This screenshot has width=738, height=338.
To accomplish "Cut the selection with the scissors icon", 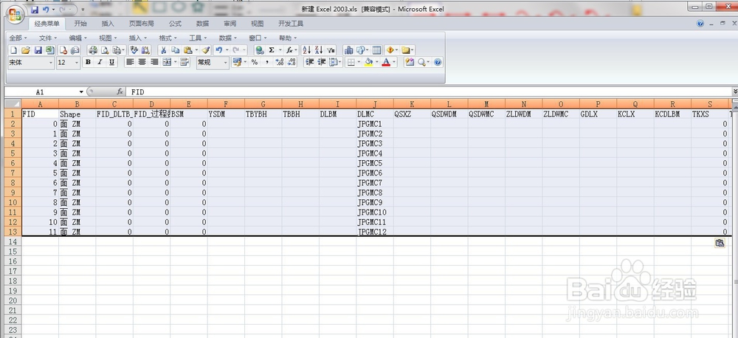I will coord(163,50).
